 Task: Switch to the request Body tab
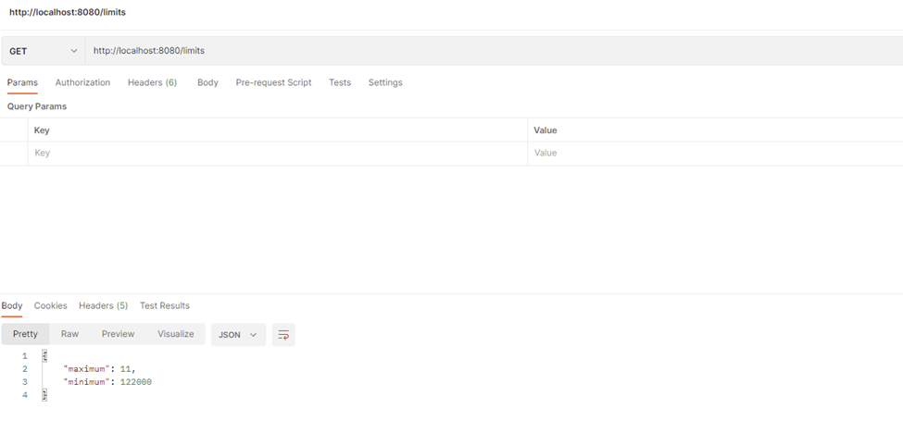tap(207, 82)
